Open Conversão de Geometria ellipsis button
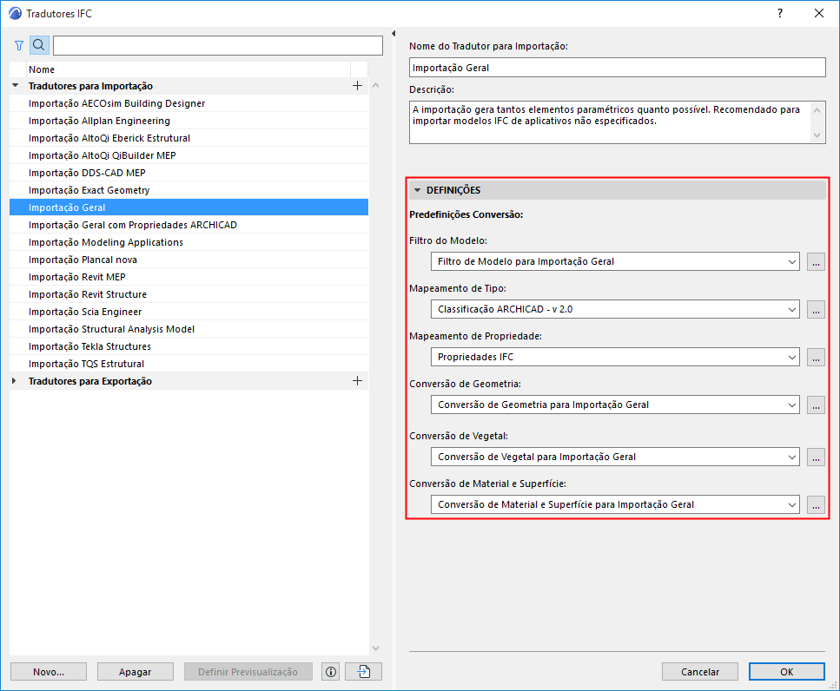 816,405
